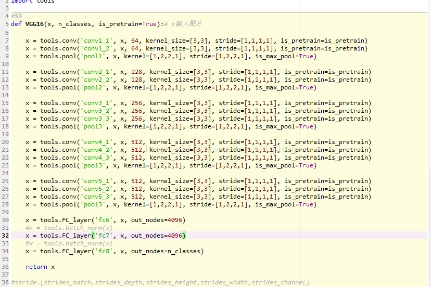Click highlighted opening parenthesis on line 32

(x=93, y=236)
